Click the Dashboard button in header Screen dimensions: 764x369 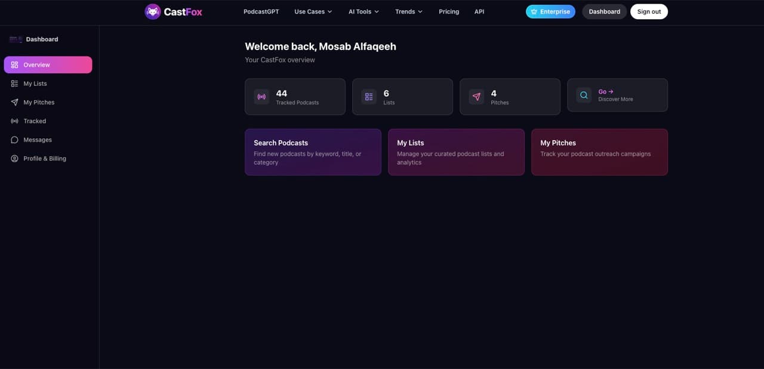click(x=605, y=12)
